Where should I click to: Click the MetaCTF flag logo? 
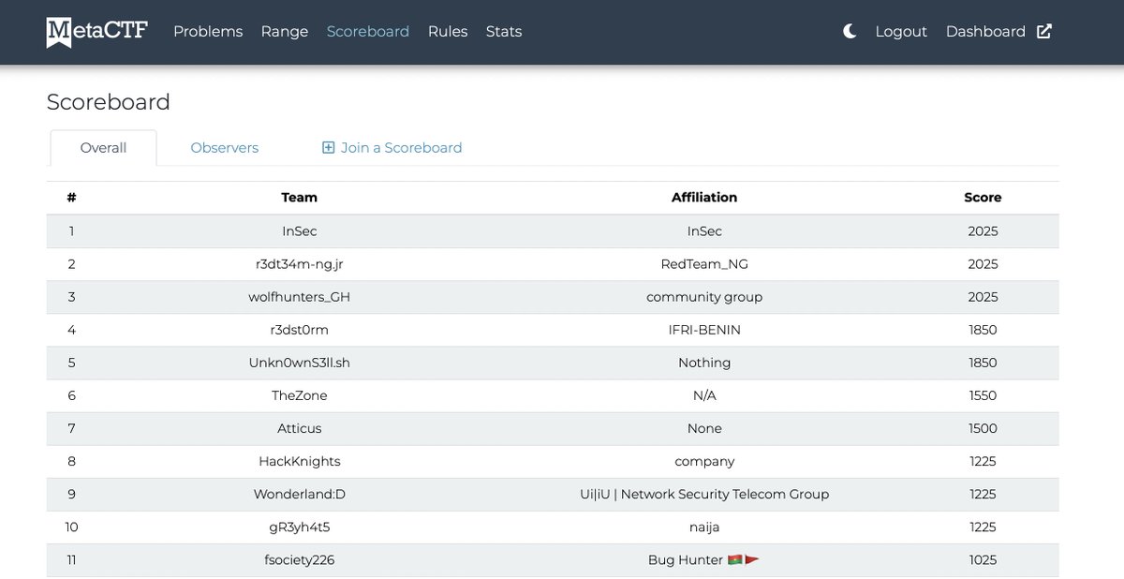(59, 31)
